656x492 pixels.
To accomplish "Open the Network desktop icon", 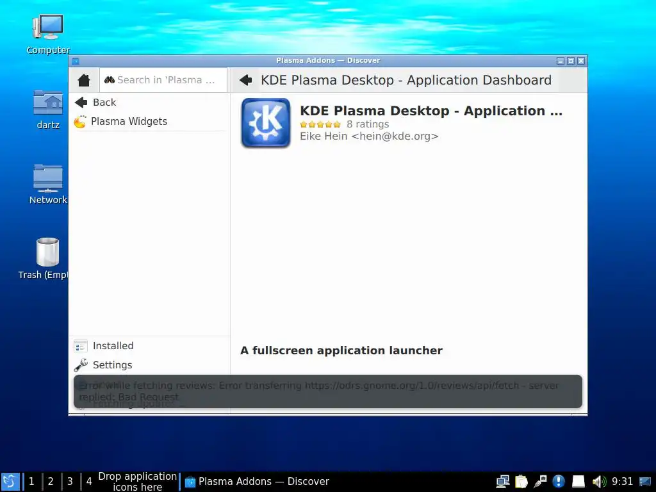I will pyautogui.click(x=47, y=184).
